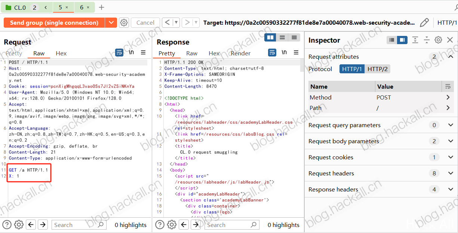Edit target with pencil icon

tap(424, 23)
